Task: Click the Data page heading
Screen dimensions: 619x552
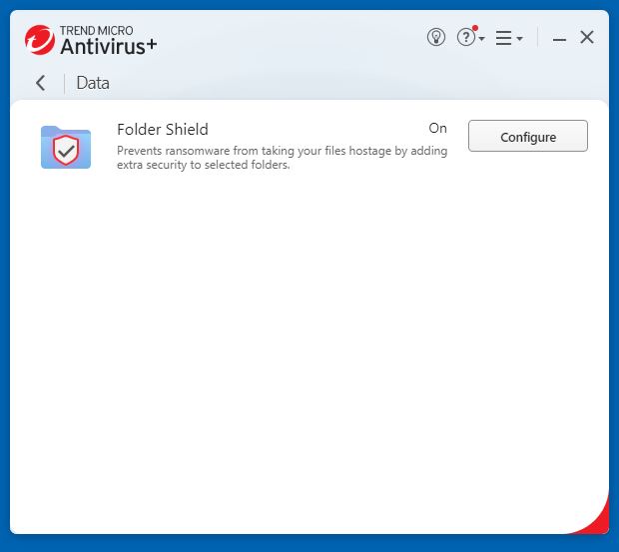Action: pos(93,83)
